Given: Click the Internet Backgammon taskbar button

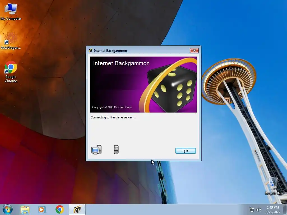Looking at the screenshot, I should tap(77, 209).
